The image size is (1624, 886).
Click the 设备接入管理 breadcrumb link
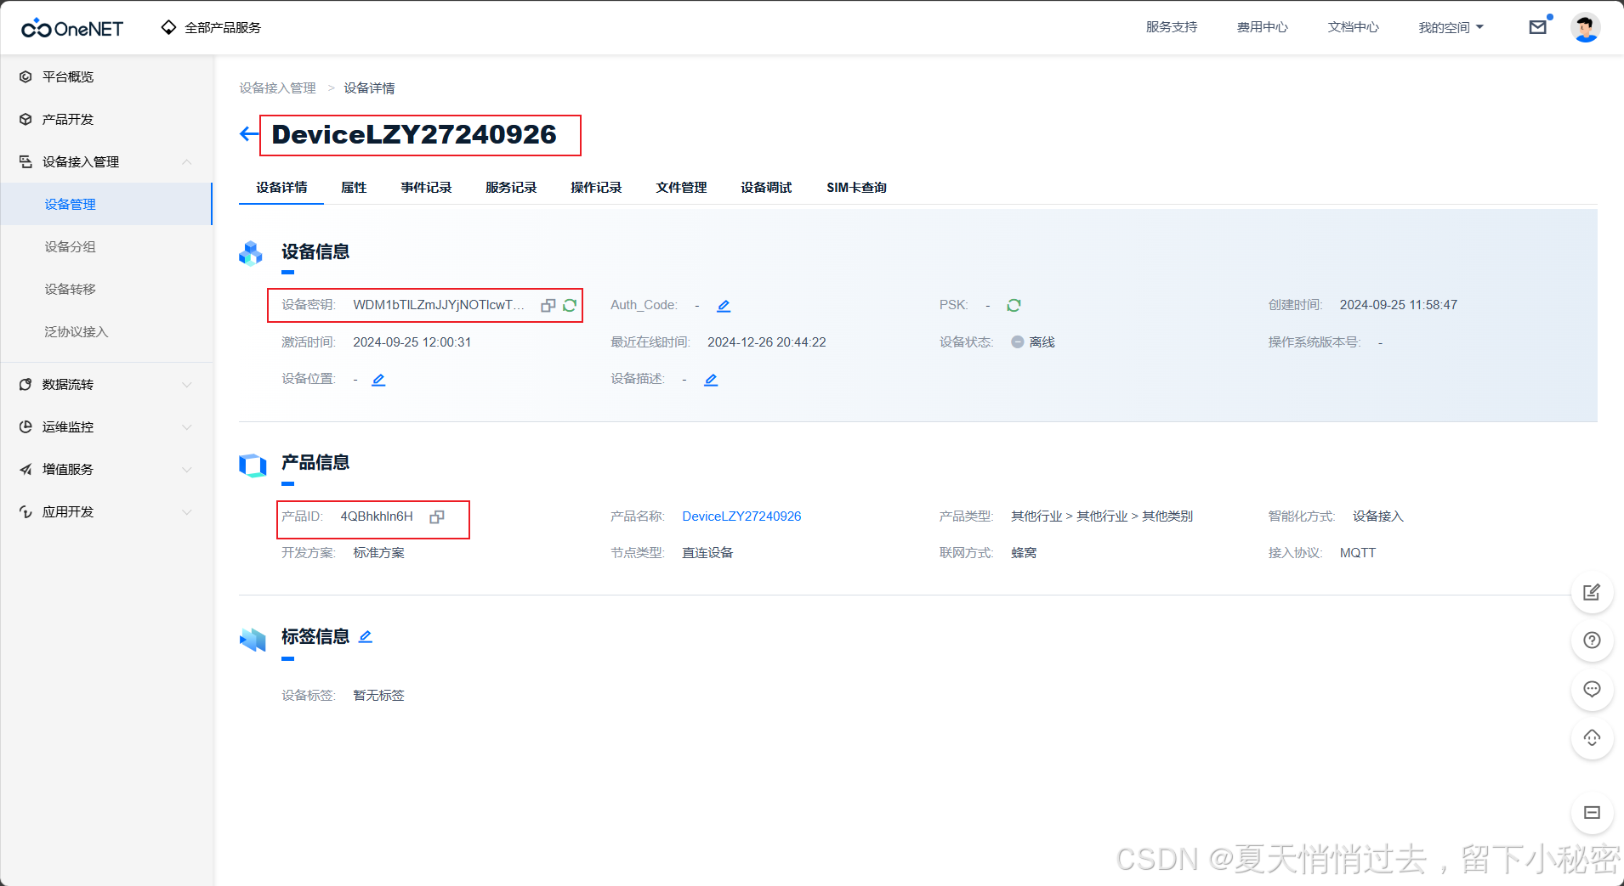click(x=277, y=88)
